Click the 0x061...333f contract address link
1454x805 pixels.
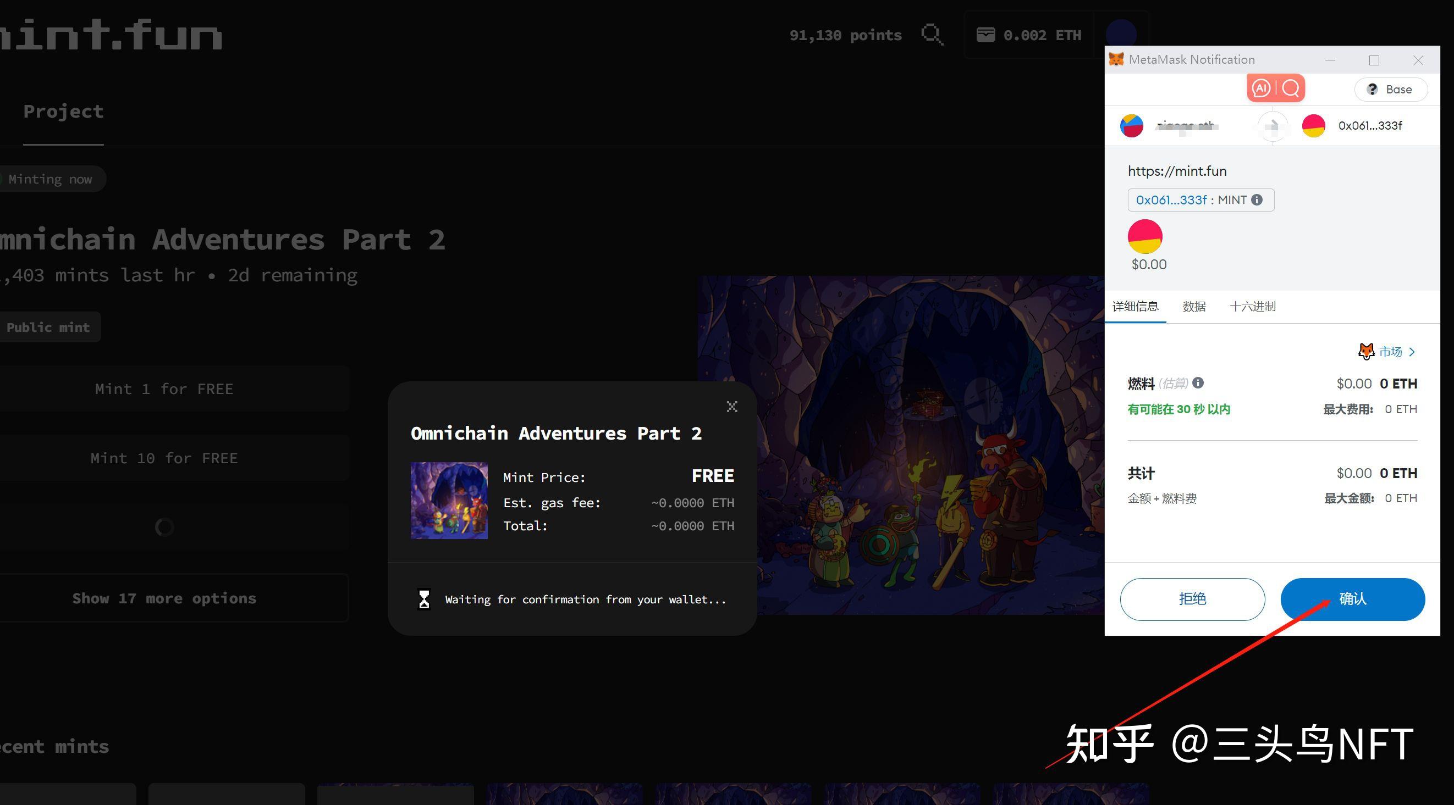pos(1171,199)
